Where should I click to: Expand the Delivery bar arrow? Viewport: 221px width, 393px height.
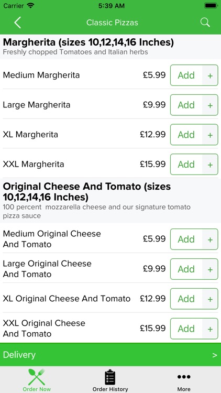click(215, 355)
